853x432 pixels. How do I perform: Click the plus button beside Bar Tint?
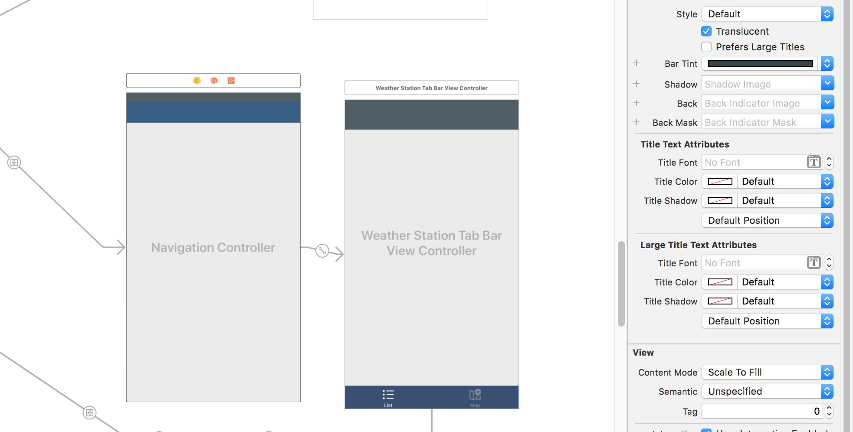(x=636, y=63)
